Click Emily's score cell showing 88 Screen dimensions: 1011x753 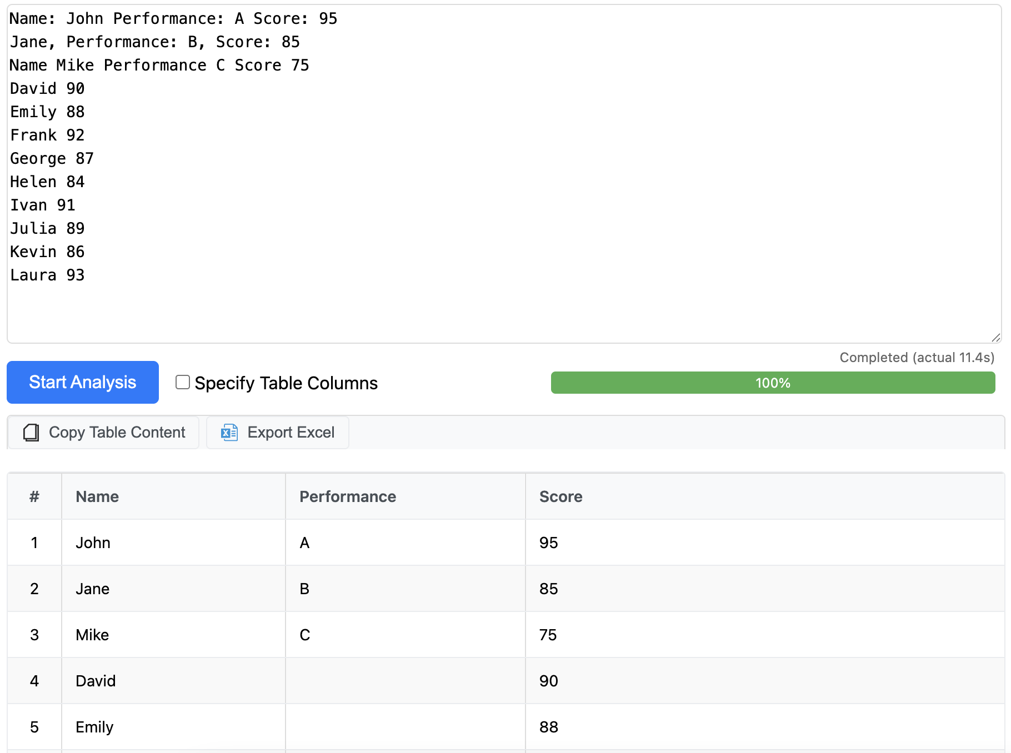click(x=548, y=727)
